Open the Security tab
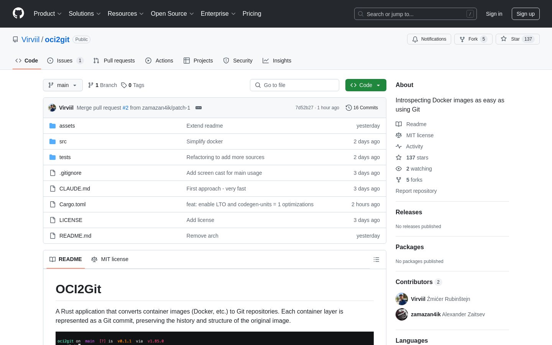The width and height of the screenshot is (552, 345). 238,61
